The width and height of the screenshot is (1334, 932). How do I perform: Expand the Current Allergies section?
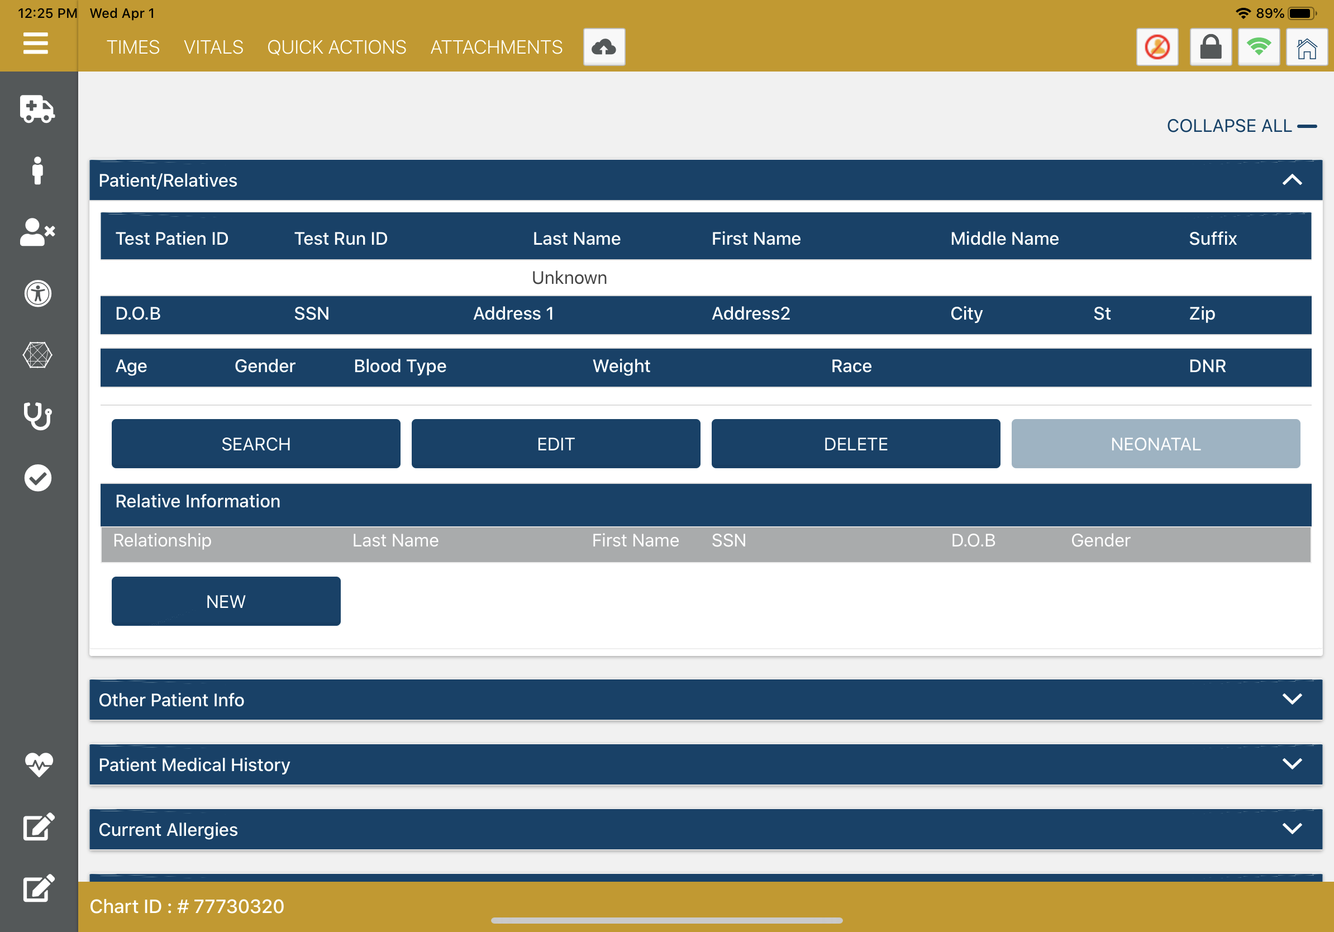(x=1292, y=829)
